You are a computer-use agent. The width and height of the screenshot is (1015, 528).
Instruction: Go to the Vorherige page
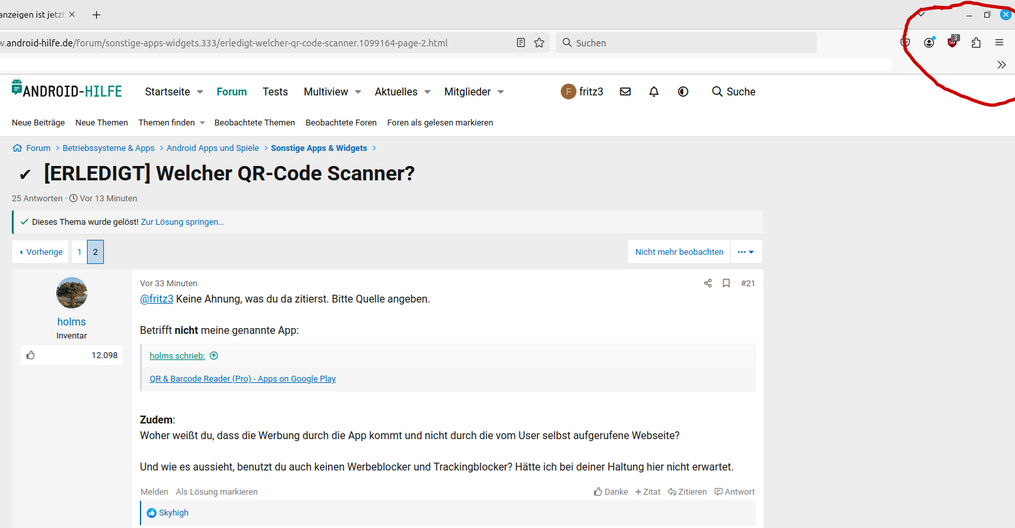(41, 252)
